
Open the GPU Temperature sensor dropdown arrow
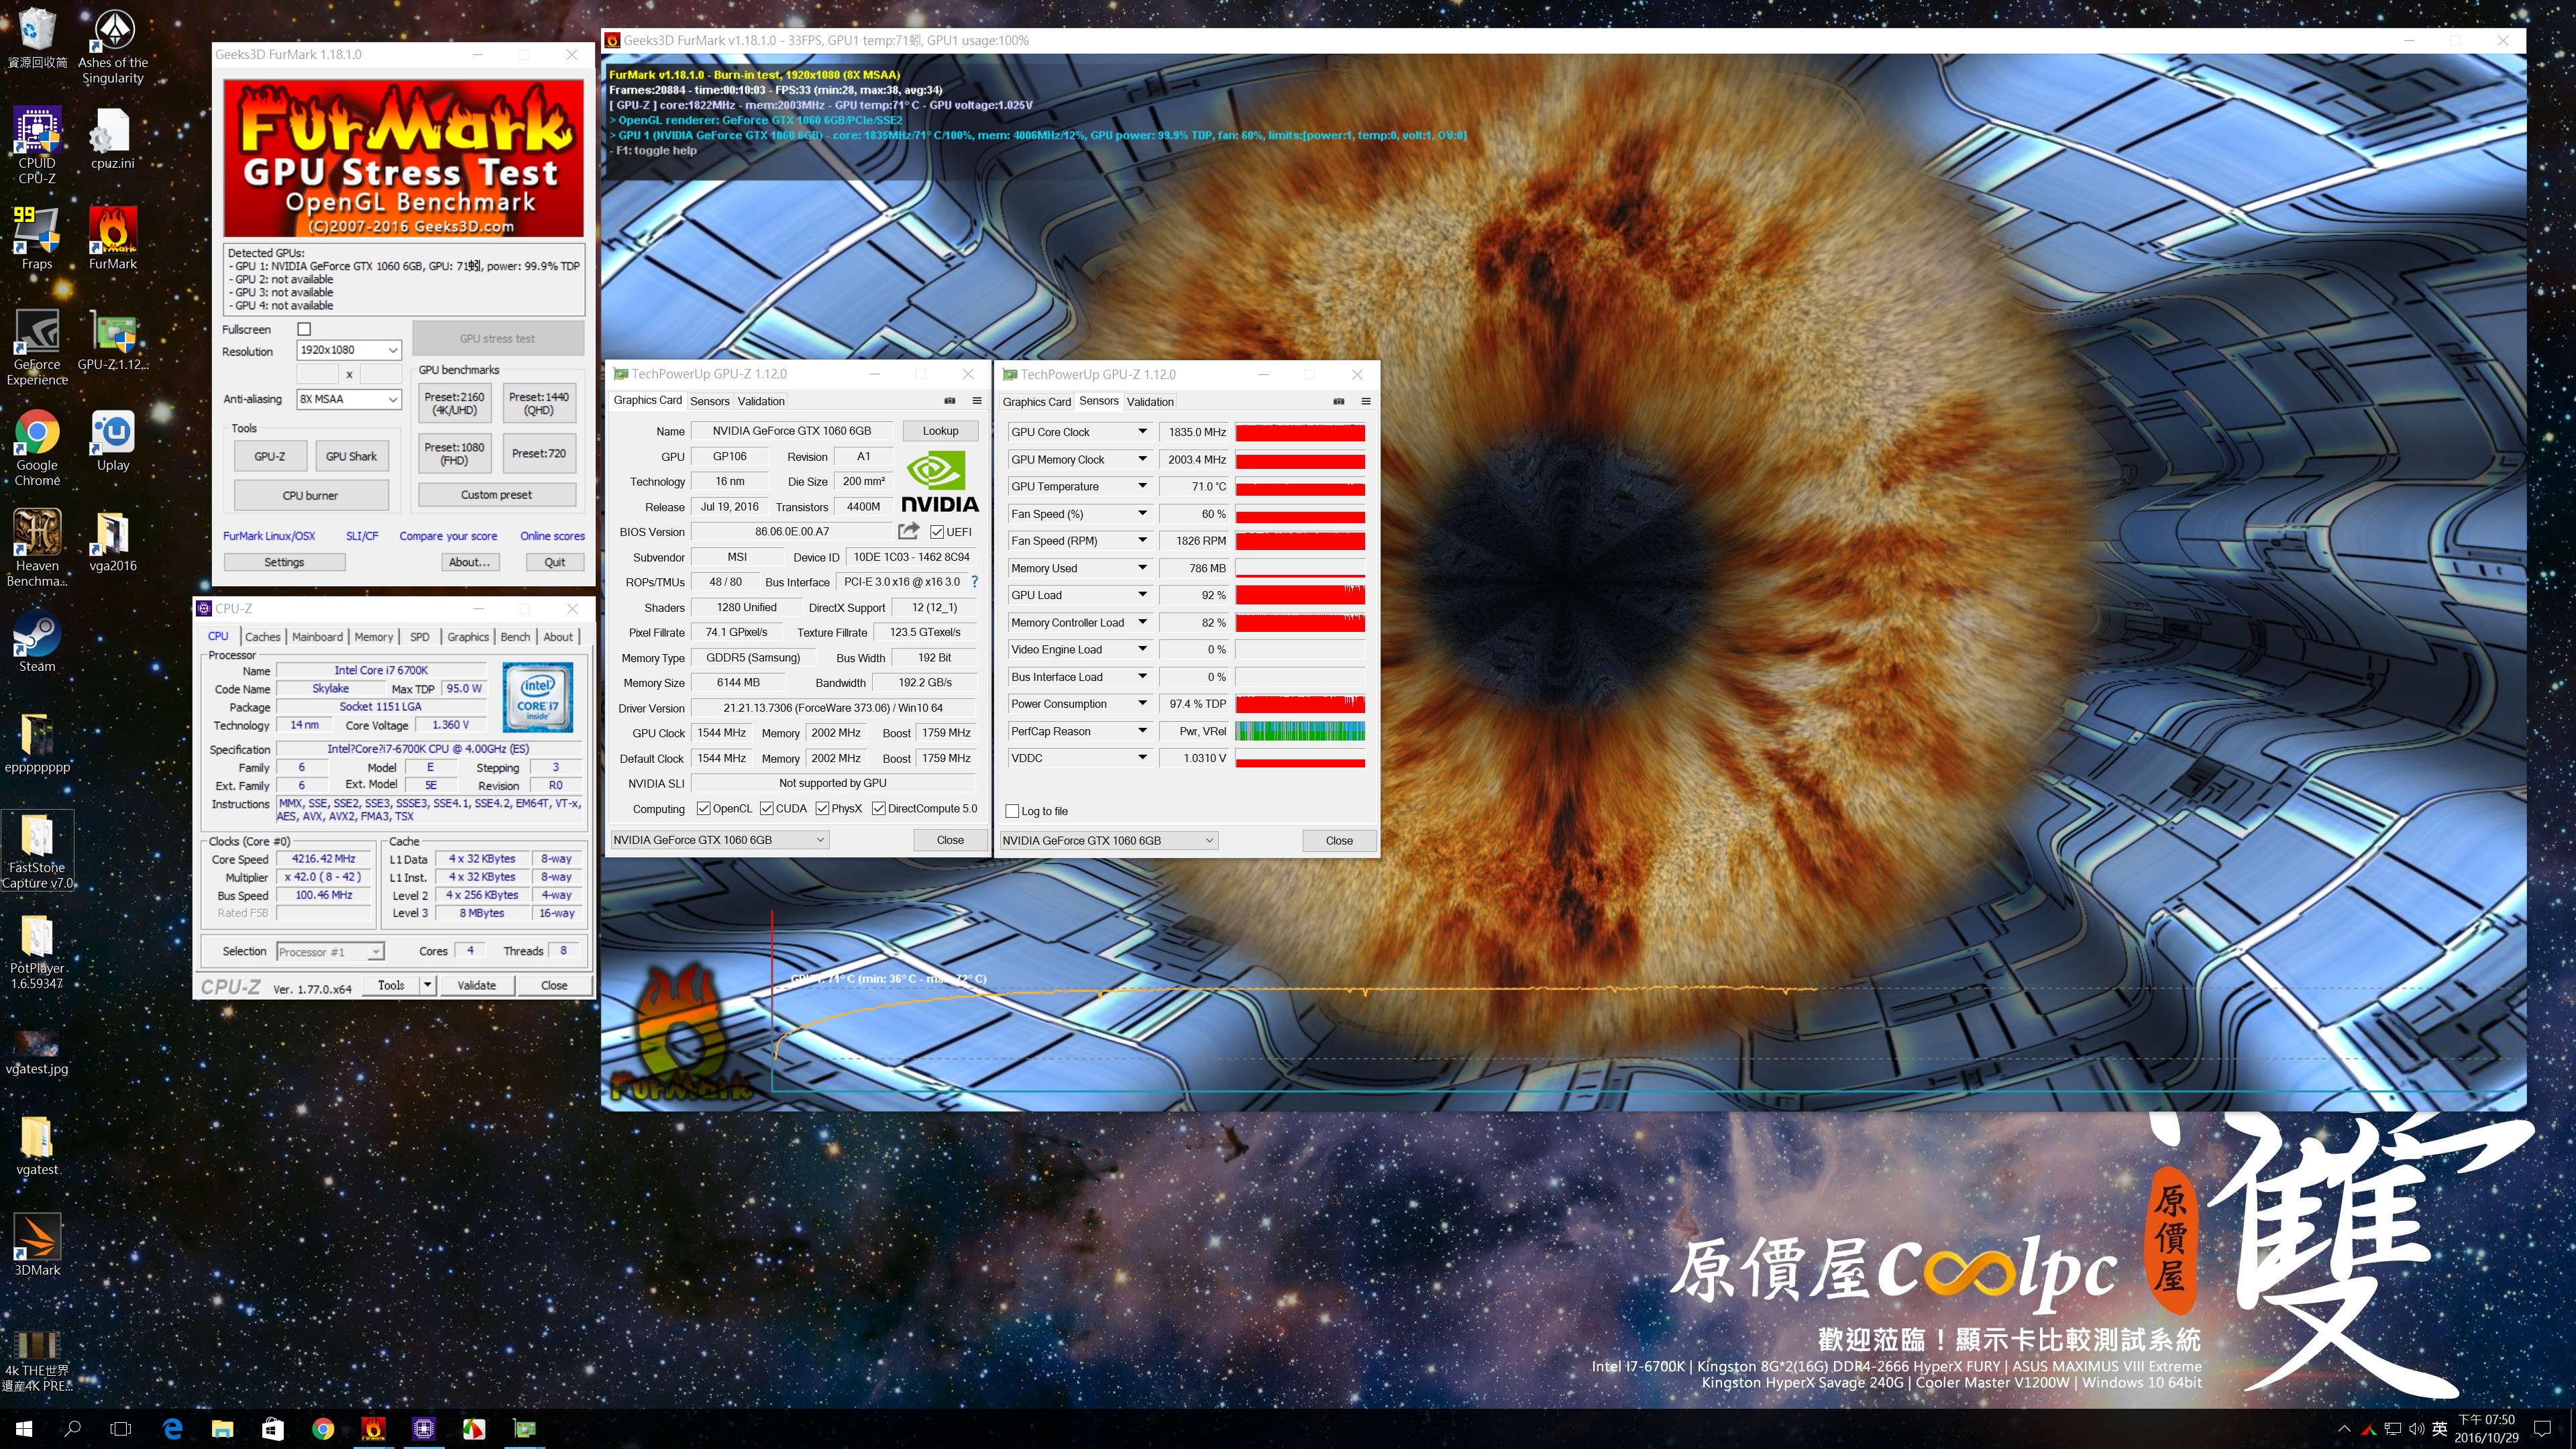[1142, 486]
